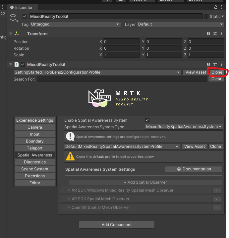Open GettingStarted_HoloLens2ConfigurationProfile dropdown
This screenshot has height=238, width=229.
[x=97, y=72]
